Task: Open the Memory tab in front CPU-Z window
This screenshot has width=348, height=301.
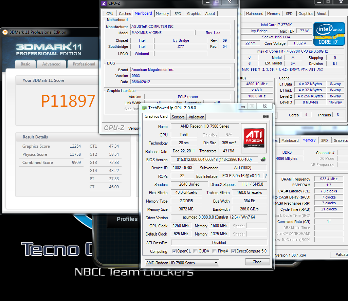Action: (162, 14)
